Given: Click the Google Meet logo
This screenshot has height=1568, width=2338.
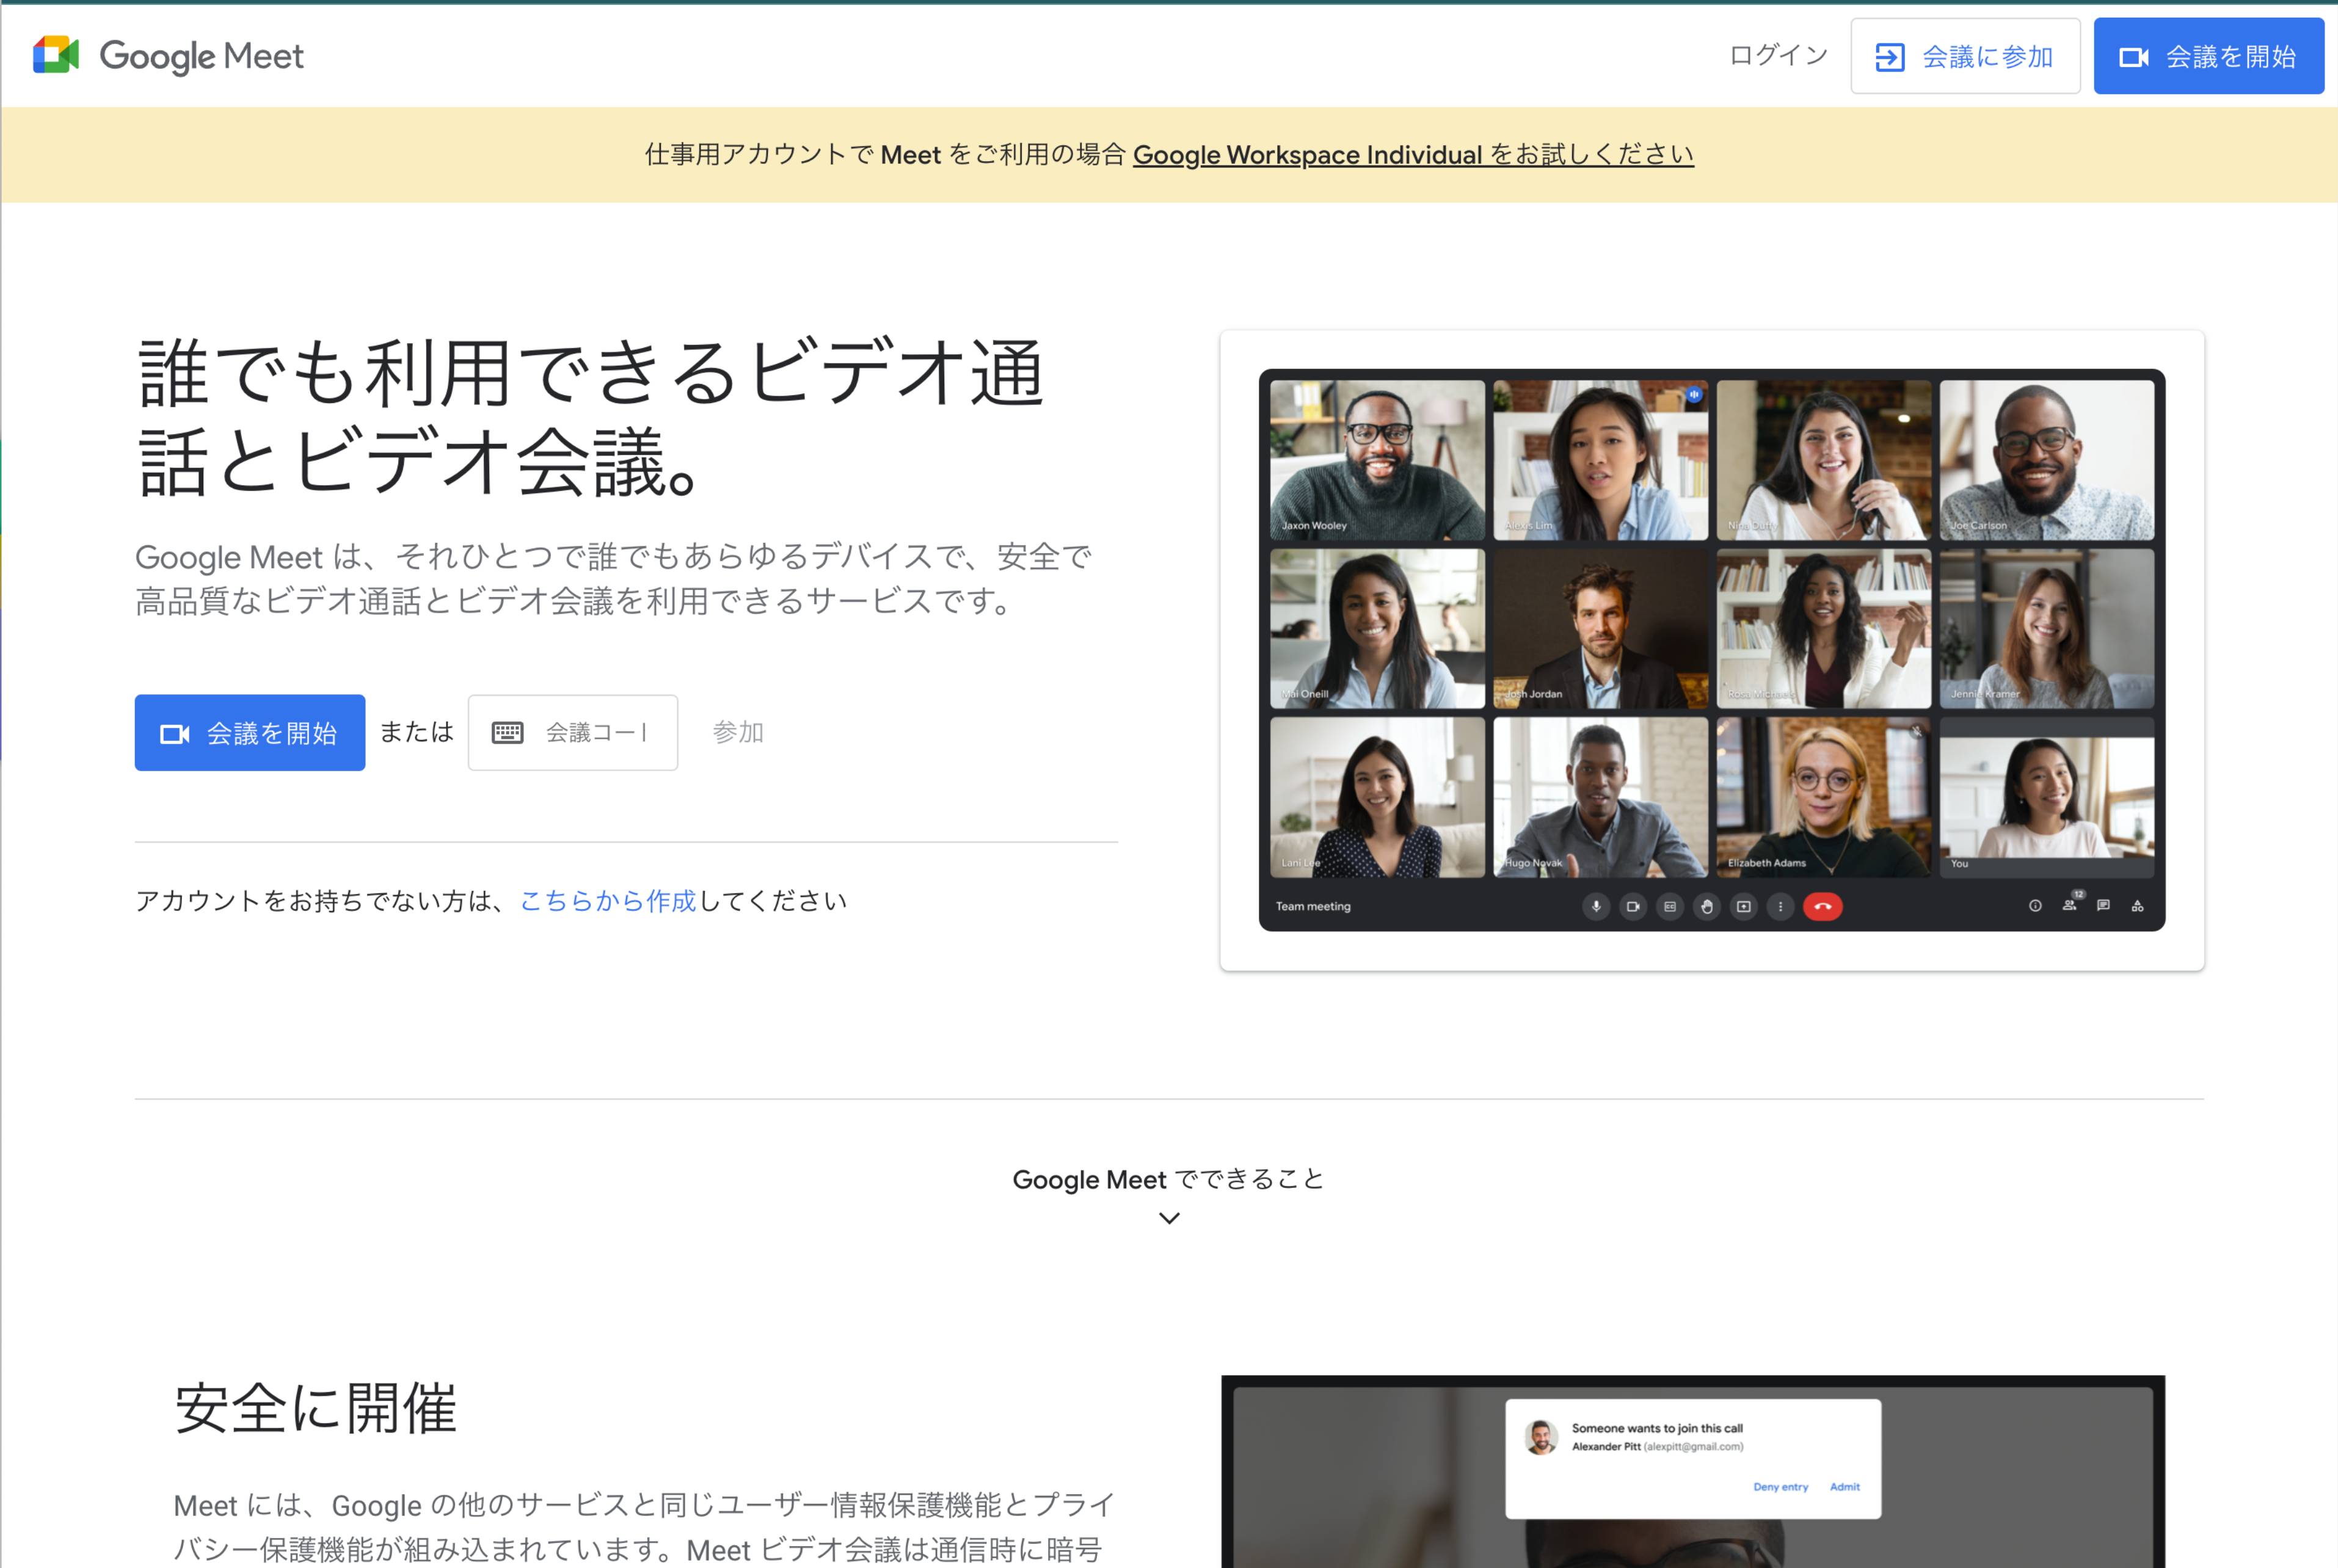Looking at the screenshot, I should click(x=167, y=55).
